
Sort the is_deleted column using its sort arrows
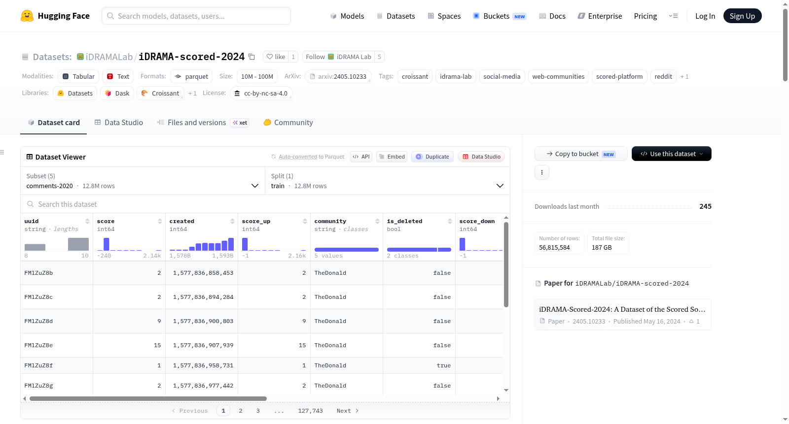tap(450, 221)
